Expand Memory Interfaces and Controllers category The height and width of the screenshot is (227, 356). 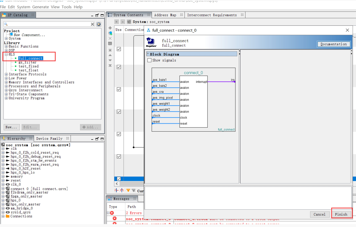(6, 82)
